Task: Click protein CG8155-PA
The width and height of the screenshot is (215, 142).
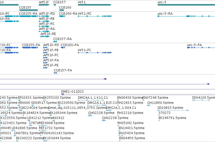Action: coord(30,48)
